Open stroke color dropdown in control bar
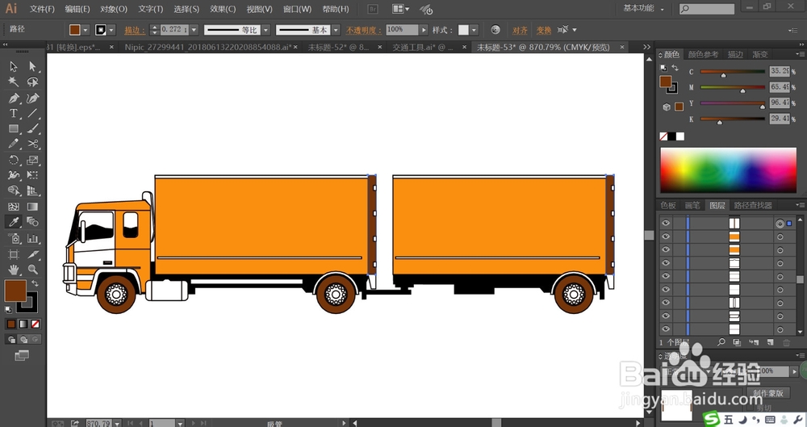The height and width of the screenshot is (427, 807). [111, 30]
